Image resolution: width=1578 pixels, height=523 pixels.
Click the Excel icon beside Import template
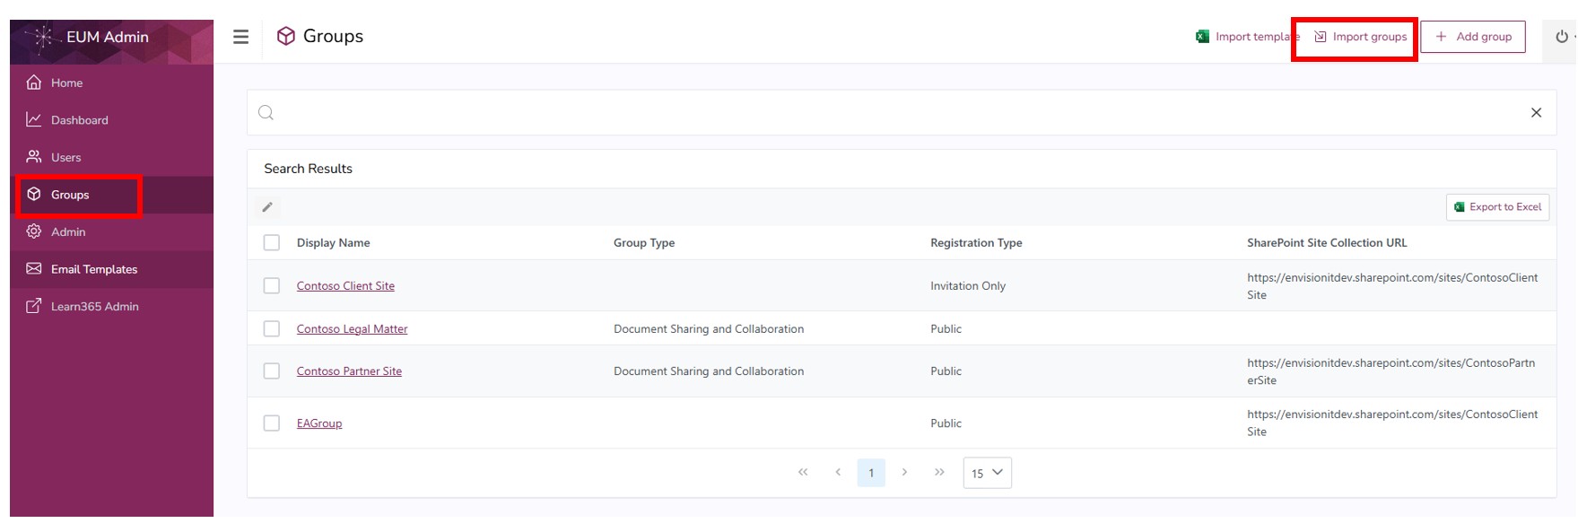coord(1202,37)
